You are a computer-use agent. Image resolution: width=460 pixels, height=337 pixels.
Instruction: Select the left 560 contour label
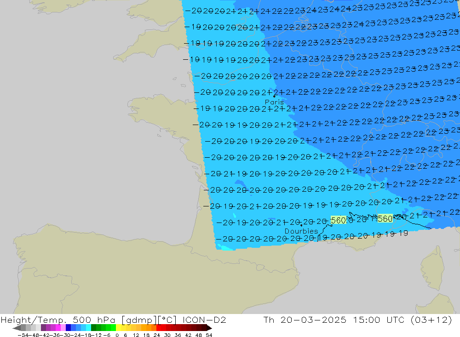click(338, 220)
